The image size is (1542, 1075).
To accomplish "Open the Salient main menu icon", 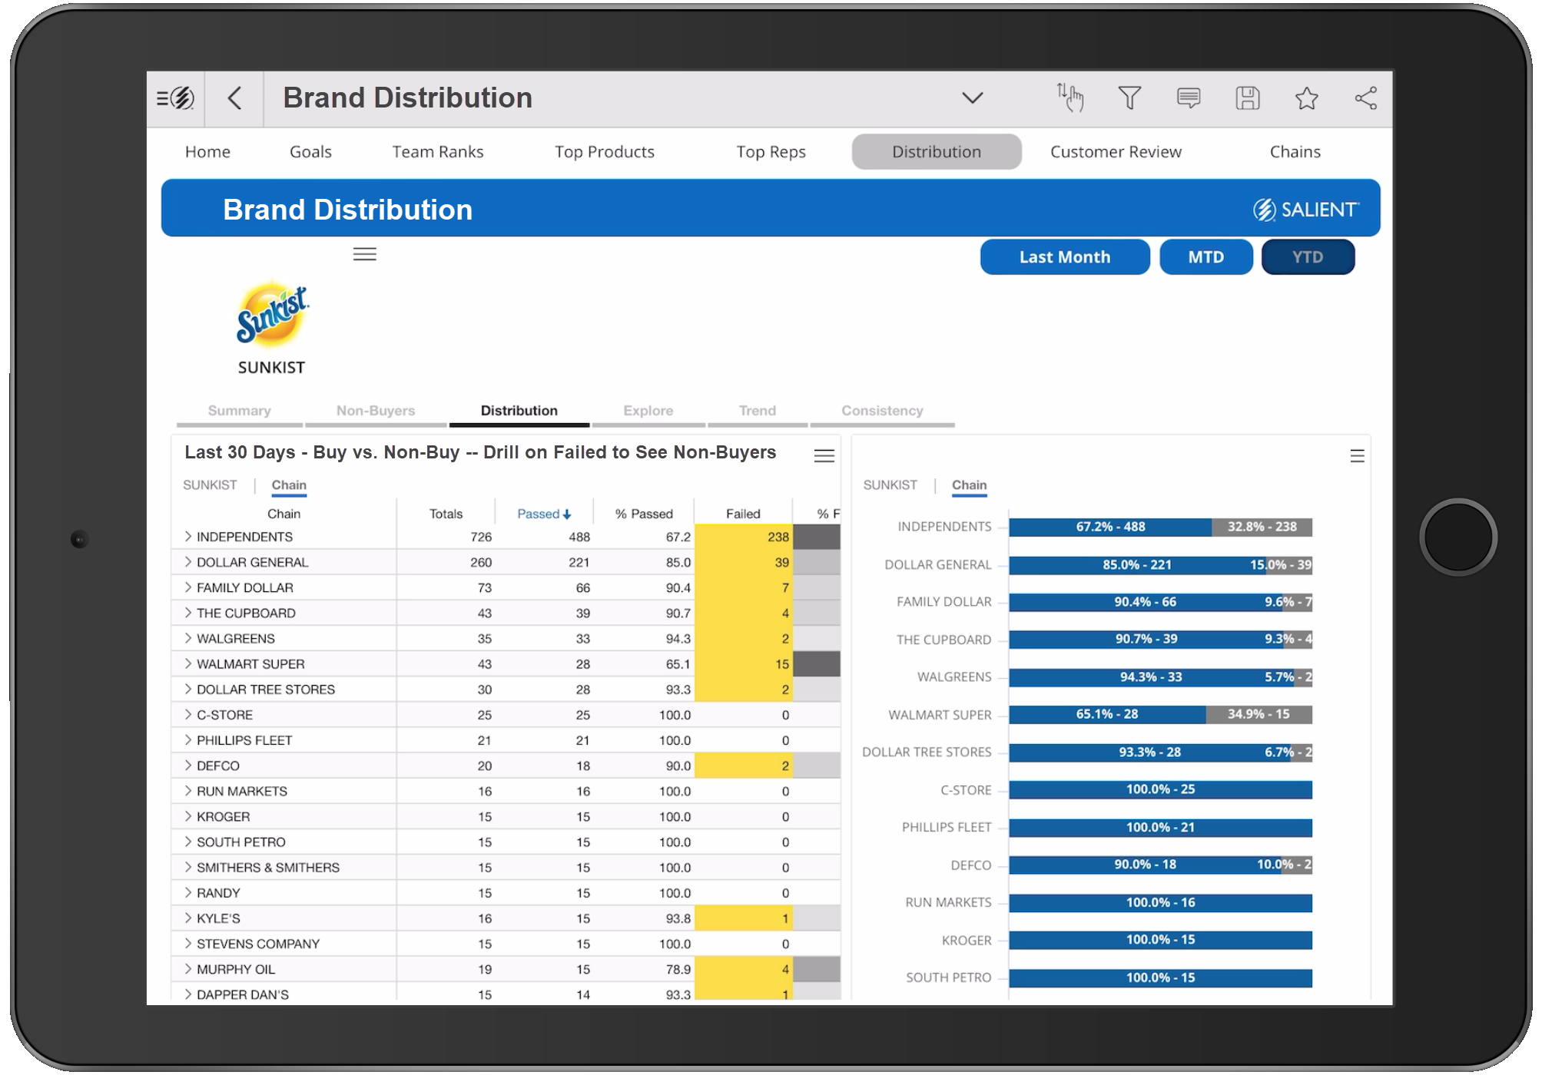I will (x=175, y=98).
